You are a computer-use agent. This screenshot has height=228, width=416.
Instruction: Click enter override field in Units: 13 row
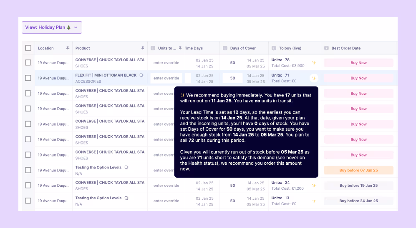166,201
